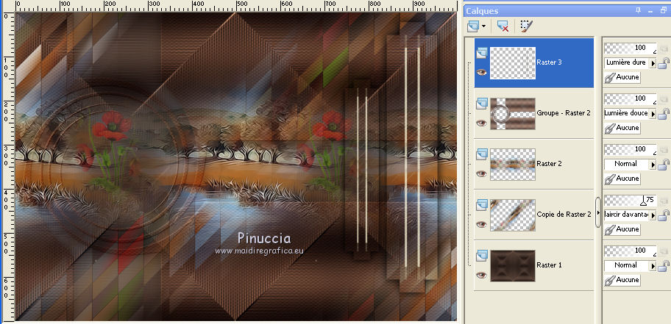Toggle transparency lock for Raster 2

pyautogui.click(x=664, y=164)
